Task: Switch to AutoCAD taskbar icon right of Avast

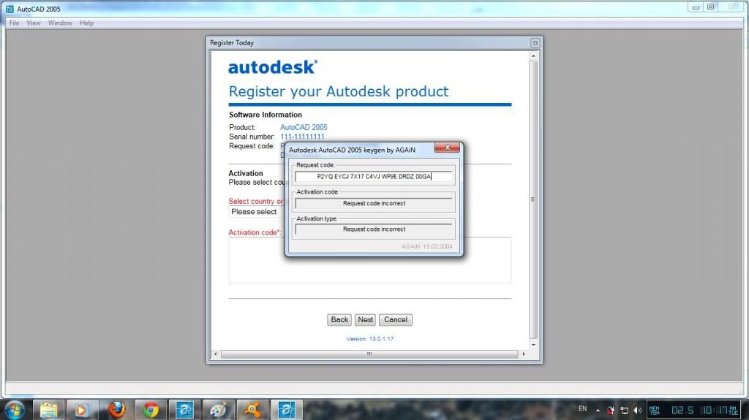Action: (287, 410)
